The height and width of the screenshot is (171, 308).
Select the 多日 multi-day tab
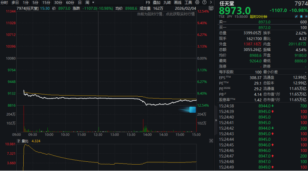click(x=15, y=2)
